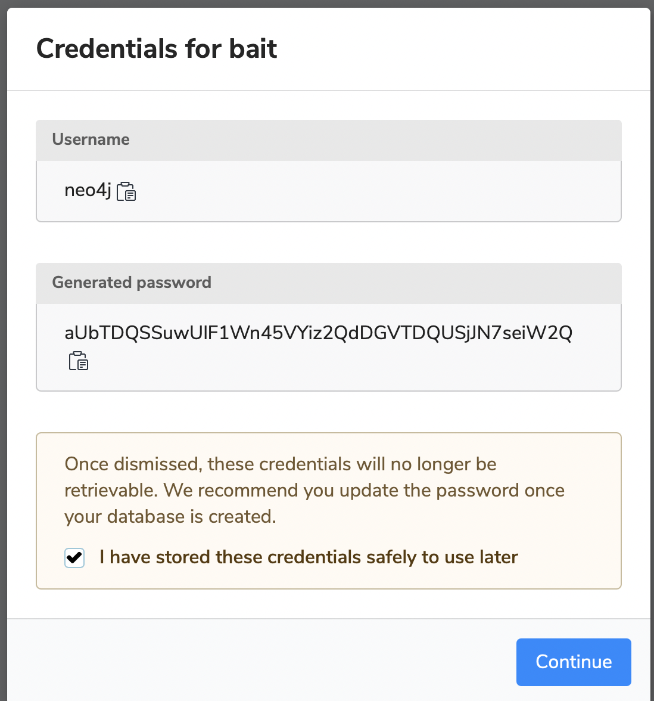Click the word 'Credentials' in the heading
Image resolution: width=654 pixels, height=701 pixels.
click(x=107, y=49)
